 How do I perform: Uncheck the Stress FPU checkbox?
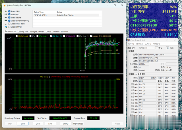coord(9,15)
